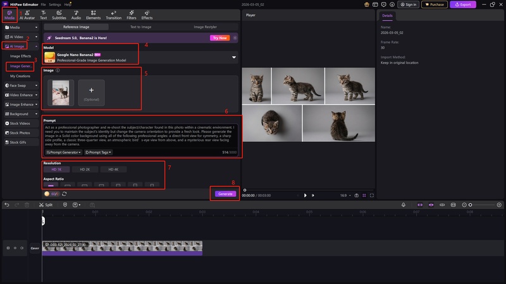Open the AI Avatar tool
Screen dimensions: 506x284
[x=28, y=15]
